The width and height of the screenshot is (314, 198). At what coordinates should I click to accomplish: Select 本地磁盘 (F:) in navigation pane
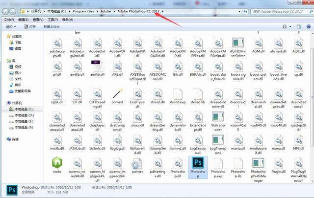pos(22,127)
